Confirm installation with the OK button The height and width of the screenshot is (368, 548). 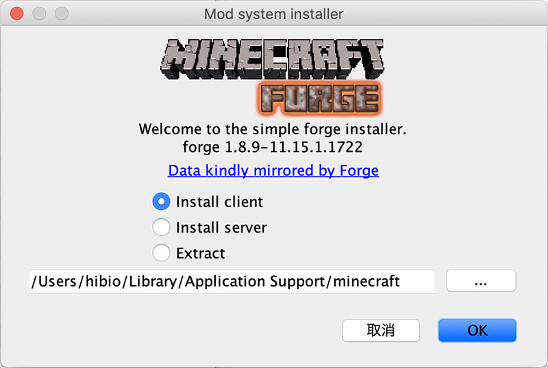[x=477, y=330]
